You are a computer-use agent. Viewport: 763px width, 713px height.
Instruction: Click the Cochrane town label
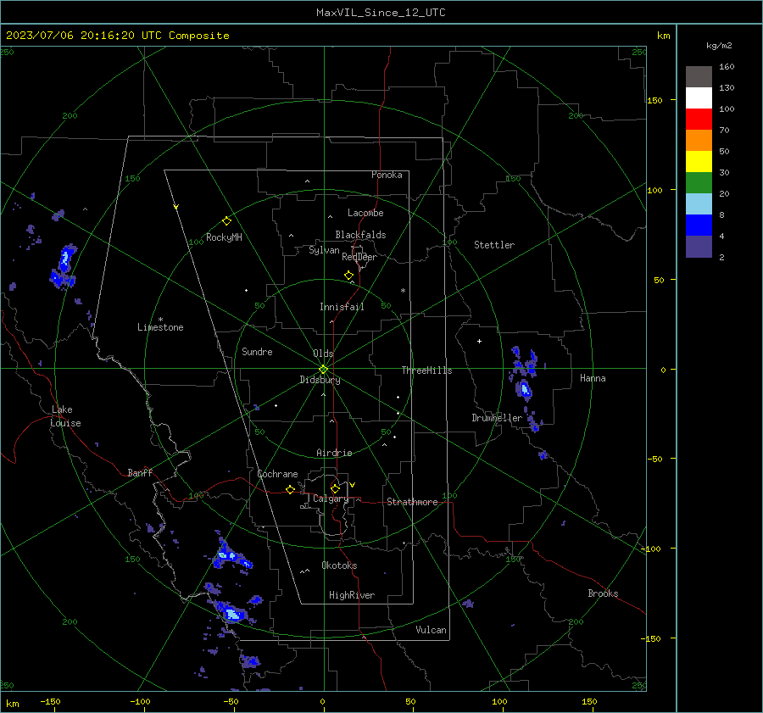[x=277, y=474]
